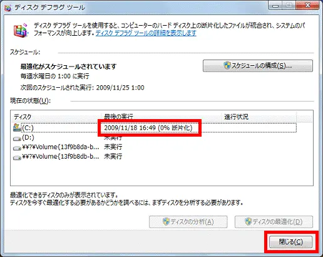Click the shield icon on スケジュールの構成 button
323x257 pixels.
(x=227, y=66)
